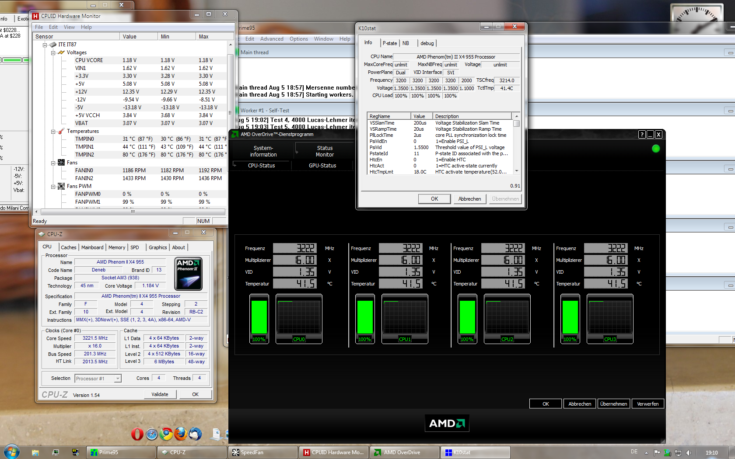The width and height of the screenshot is (735, 459).
Task: Click the AMD OverDrive title bar logo icon
Action: (235, 134)
